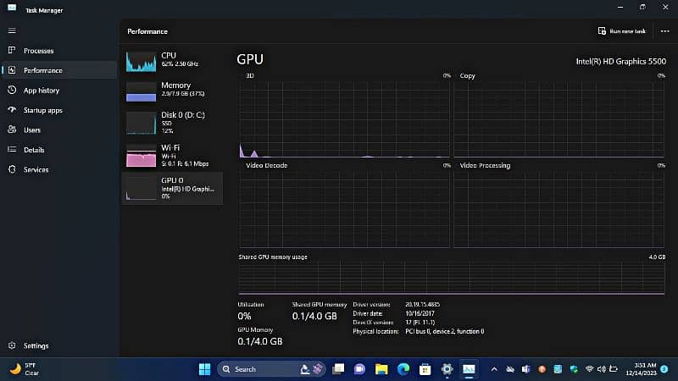
Task: Open the Video Decode engine dropdown
Action: (266, 165)
